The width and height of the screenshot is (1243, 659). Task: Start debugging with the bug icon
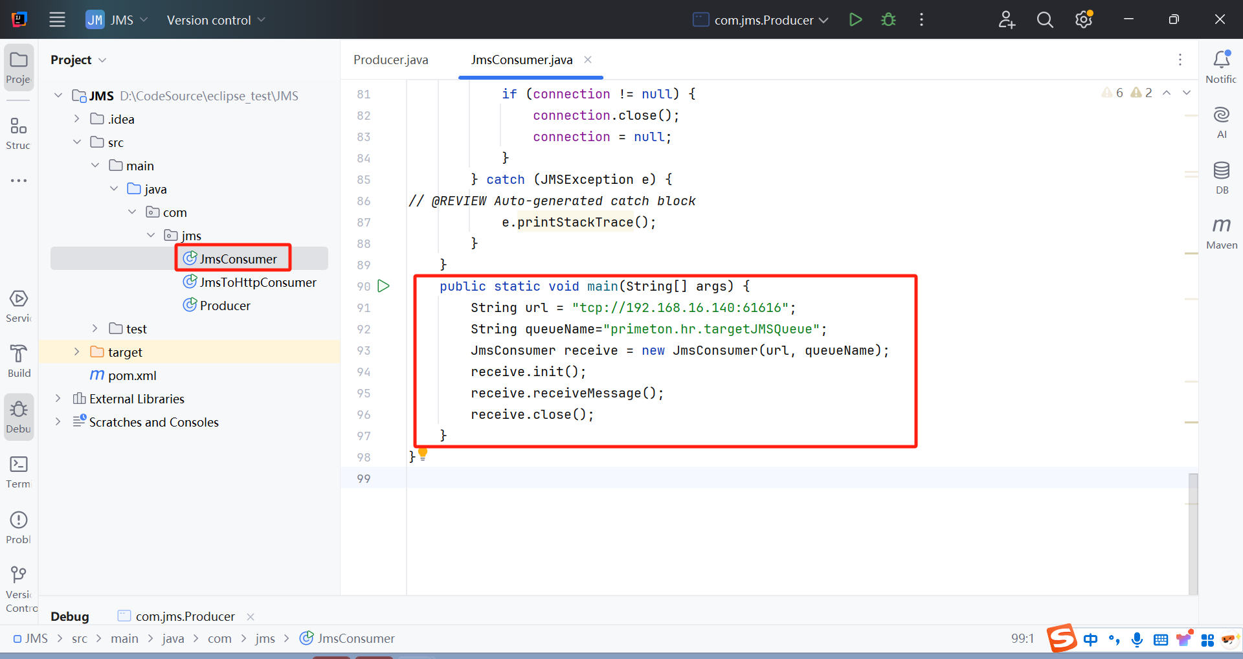(x=888, y=19)
